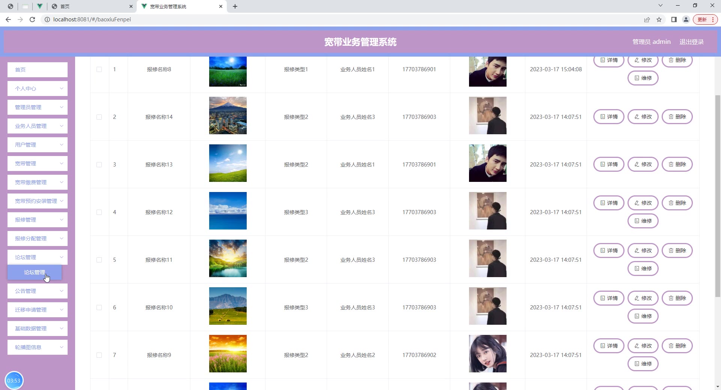This screenshot has width=721, height=390.
Task: Expand 业务人员管理 sidebar menu
Action: [38, 126]
